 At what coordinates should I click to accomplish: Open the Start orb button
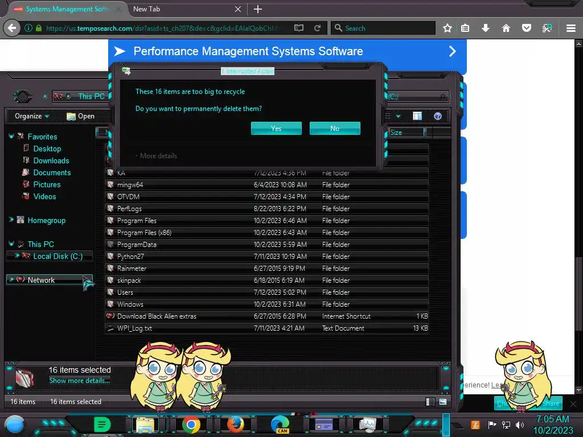(x=15, y=424)
